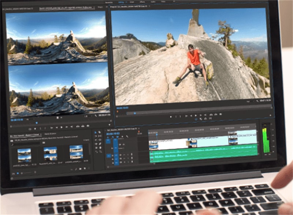Open Timeline display settings wrench
Viewport: 293px width, 215px height.
[127, 137]
